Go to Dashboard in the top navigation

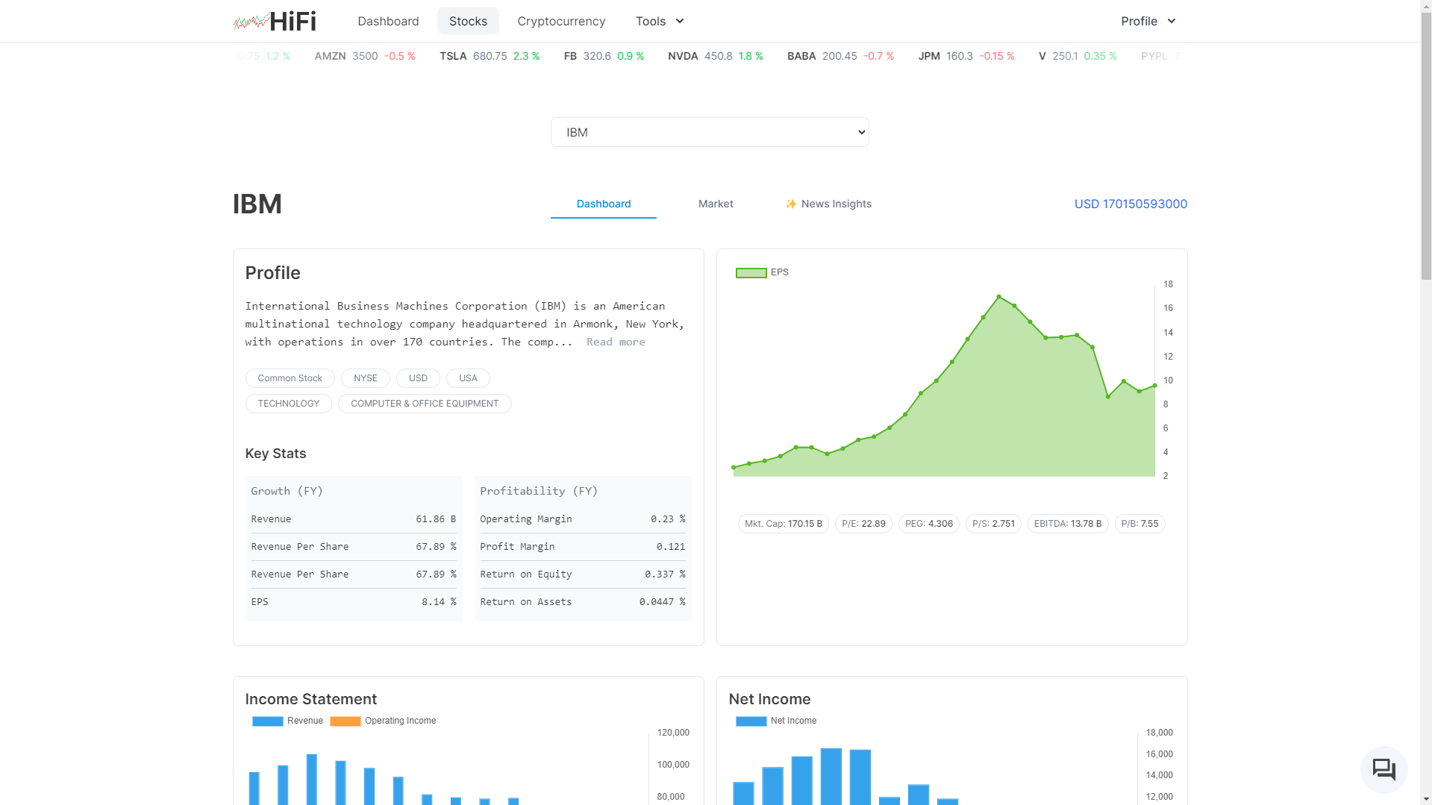(388, 21)
